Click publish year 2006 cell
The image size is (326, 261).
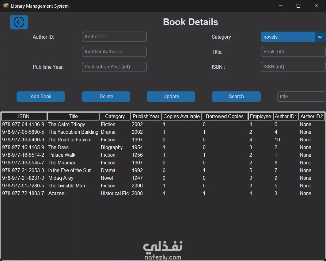137,186
